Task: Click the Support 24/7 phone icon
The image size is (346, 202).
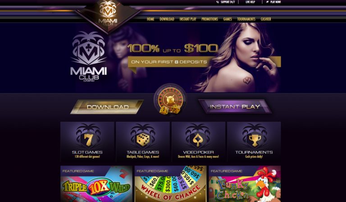Action: point(218,2)
